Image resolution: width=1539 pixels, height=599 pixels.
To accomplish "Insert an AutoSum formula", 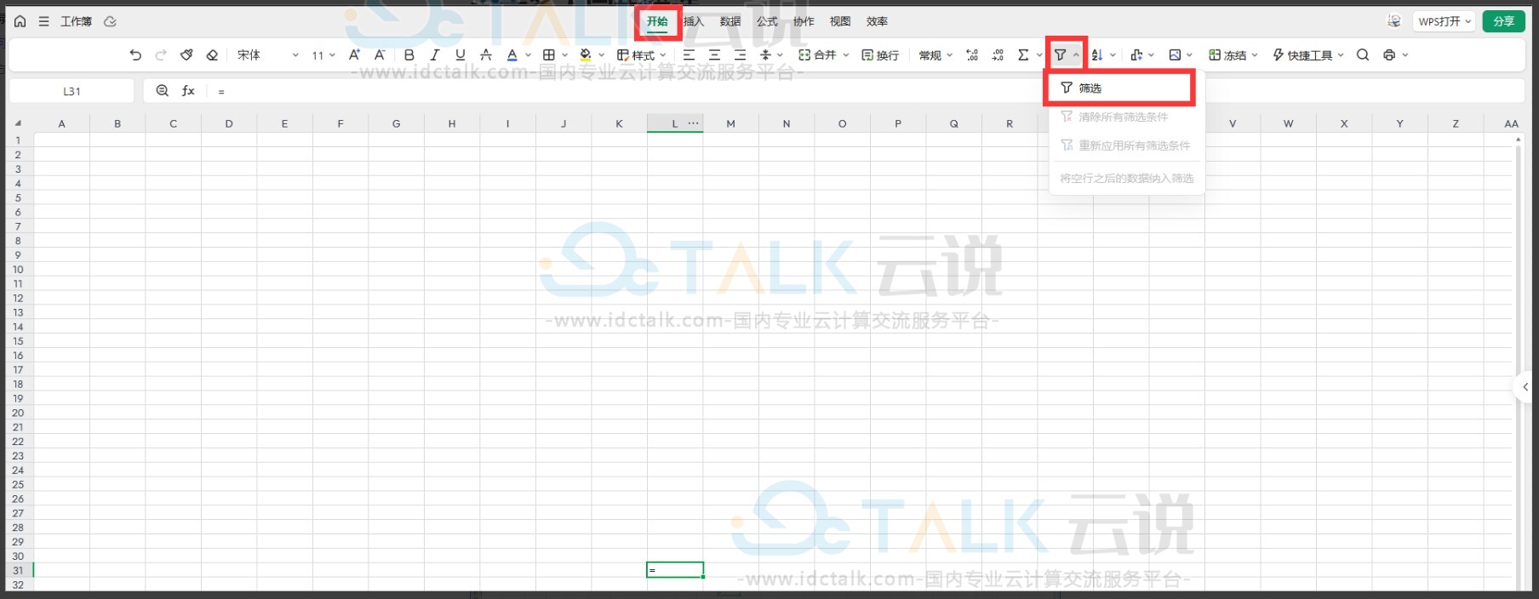I will tap(1023, 55).
